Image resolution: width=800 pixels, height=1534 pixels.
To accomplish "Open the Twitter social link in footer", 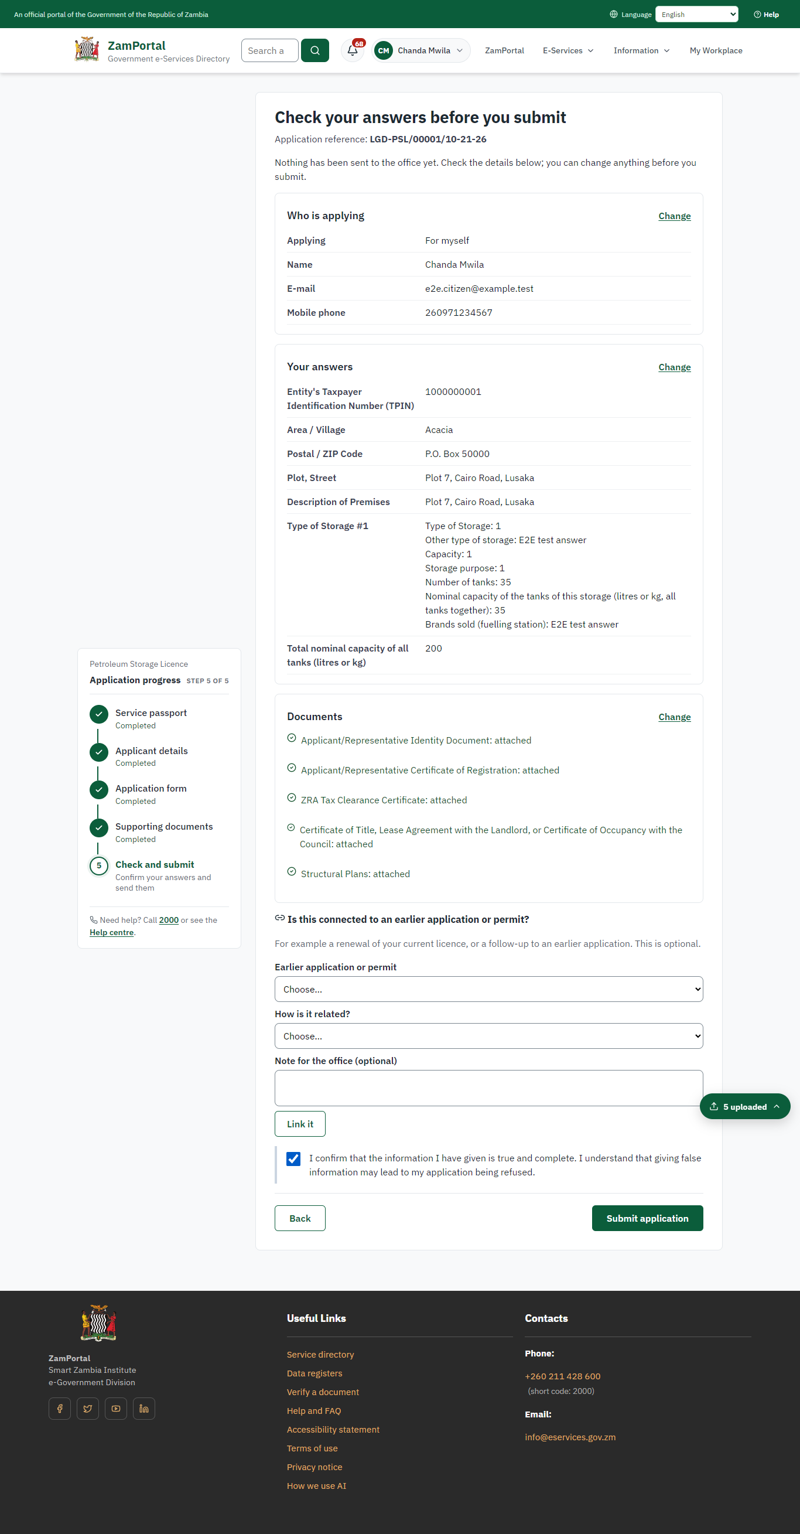I will pyautogui.click(x=88, y=1409).
